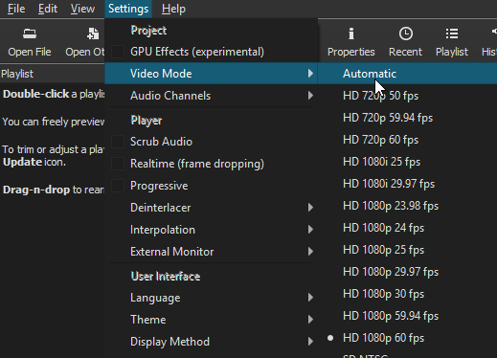Image resolution: width=497 pixels, height=358 pixels.
Task: Enable the Scrub Audio checkbox
Action: point(118,142)
